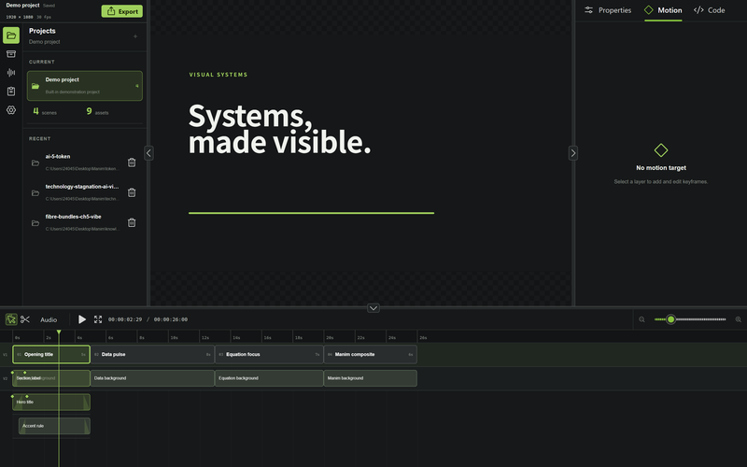The image size is (747, 467).
Task: Click the Export button
Action: click(122, 11)
